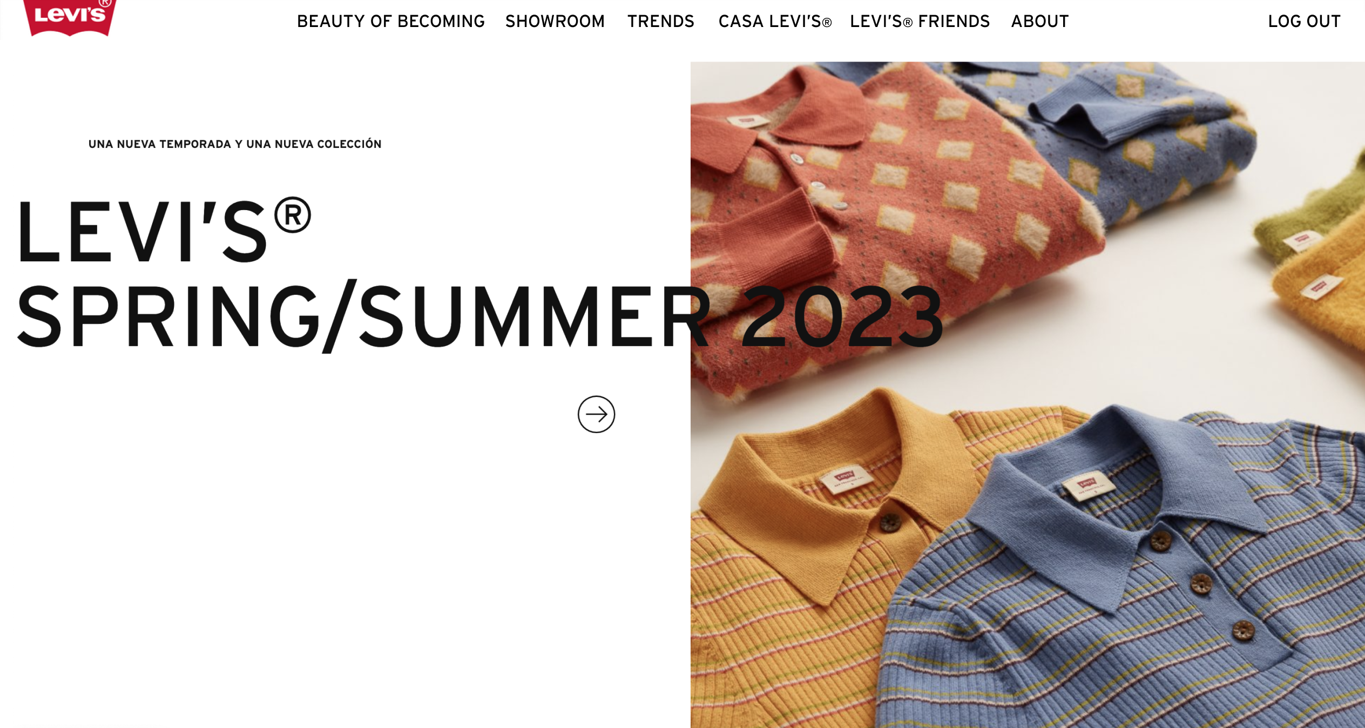
Task: Click the LEVI'S® headline text
Action: pyautogui.click(x=165, y=230)
